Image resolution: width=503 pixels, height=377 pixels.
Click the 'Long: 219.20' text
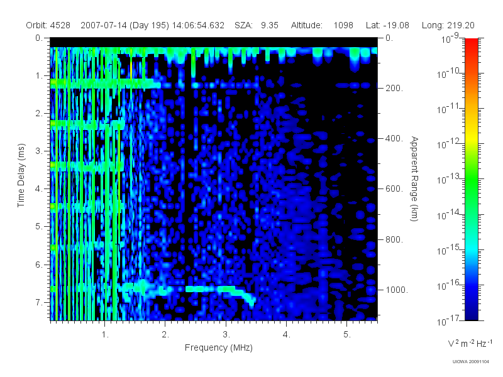click(x=448, y=25)
